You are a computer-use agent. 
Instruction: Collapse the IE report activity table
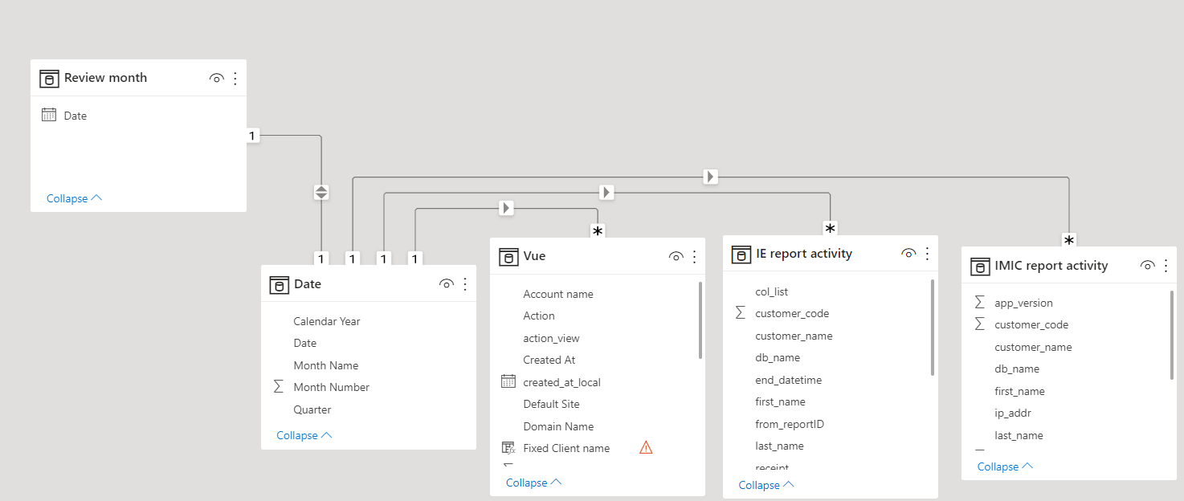pos(766,485)
